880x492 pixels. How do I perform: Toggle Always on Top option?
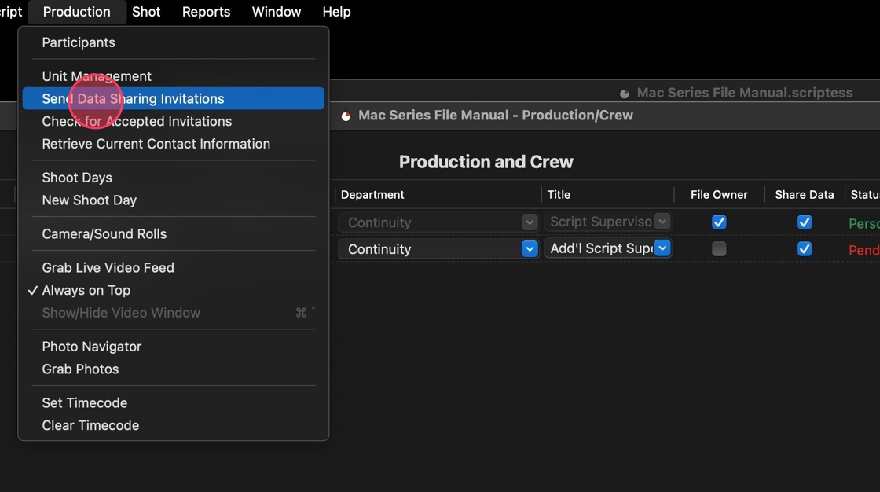[86, 291]
